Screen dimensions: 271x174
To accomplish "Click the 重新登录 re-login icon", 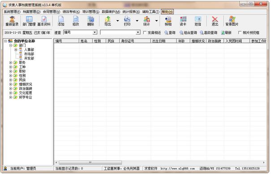I will pyautogui.click(x=12, y=21).
